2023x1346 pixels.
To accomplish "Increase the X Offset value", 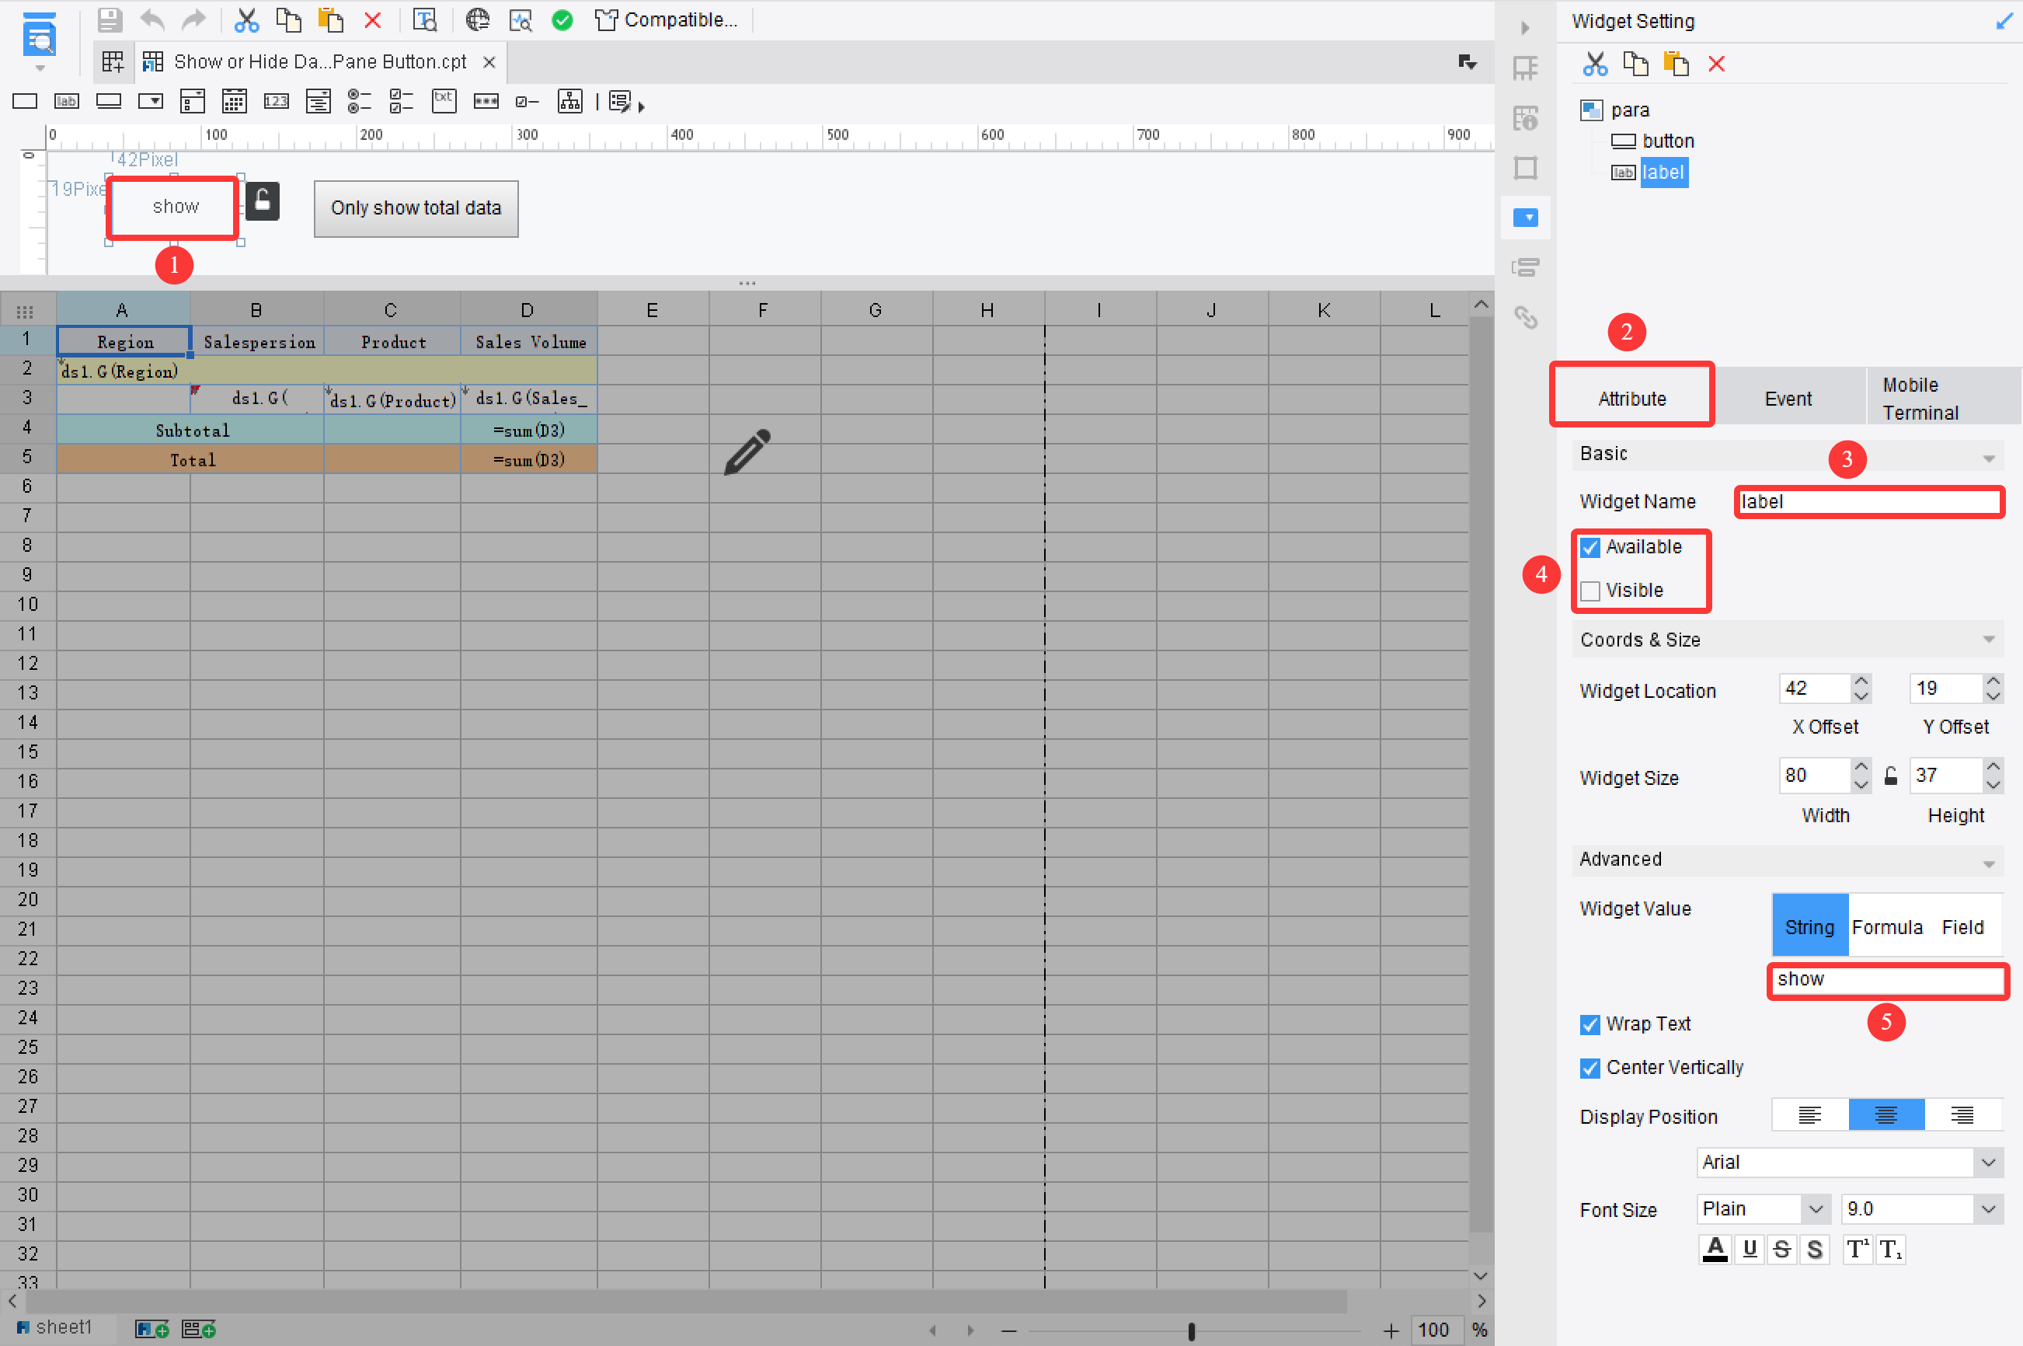I will pyautogui.click(x=1860, y=682).
